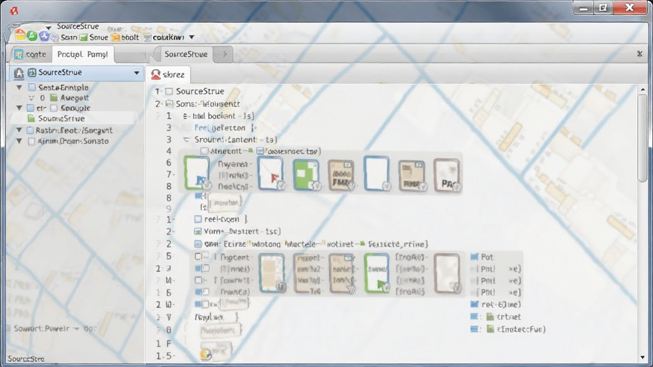The height and width of the screenshot is (367, 653).
Task: Click the 'ret-6]me)' entry at right
Action: click(501, 305)
